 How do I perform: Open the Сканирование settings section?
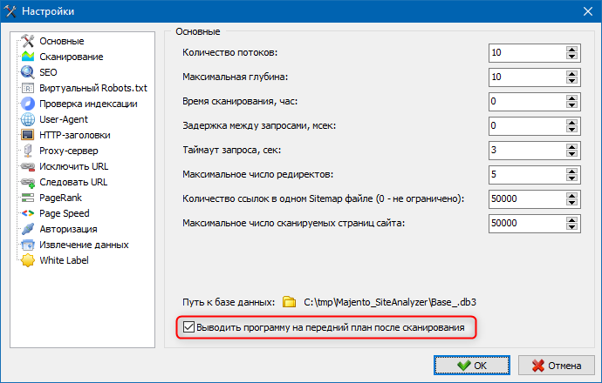pos(72,57)
